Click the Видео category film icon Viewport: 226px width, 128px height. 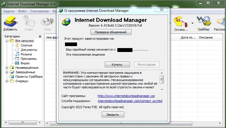pos(17,63)
